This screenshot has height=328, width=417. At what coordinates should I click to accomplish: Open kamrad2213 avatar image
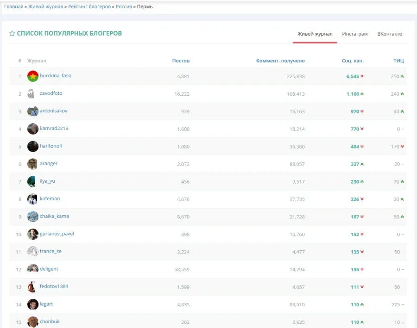(x=33, y=129)
